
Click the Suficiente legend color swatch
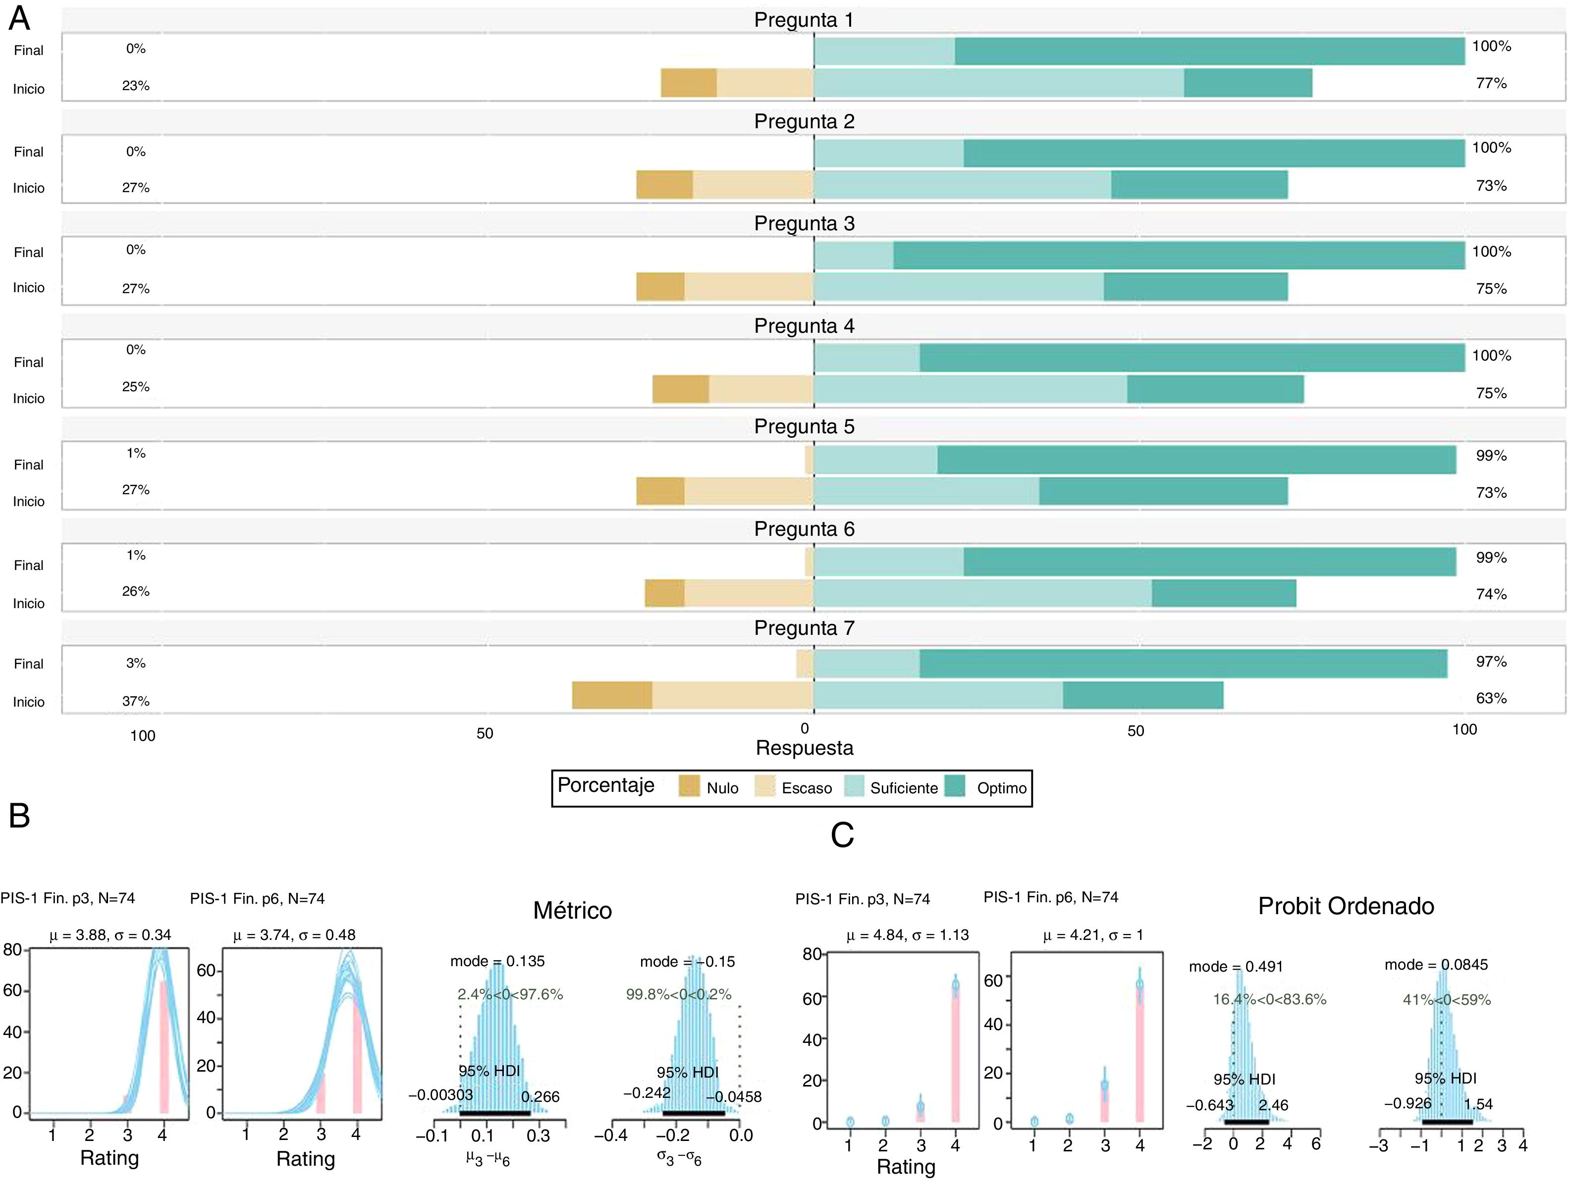coord(853,786)
